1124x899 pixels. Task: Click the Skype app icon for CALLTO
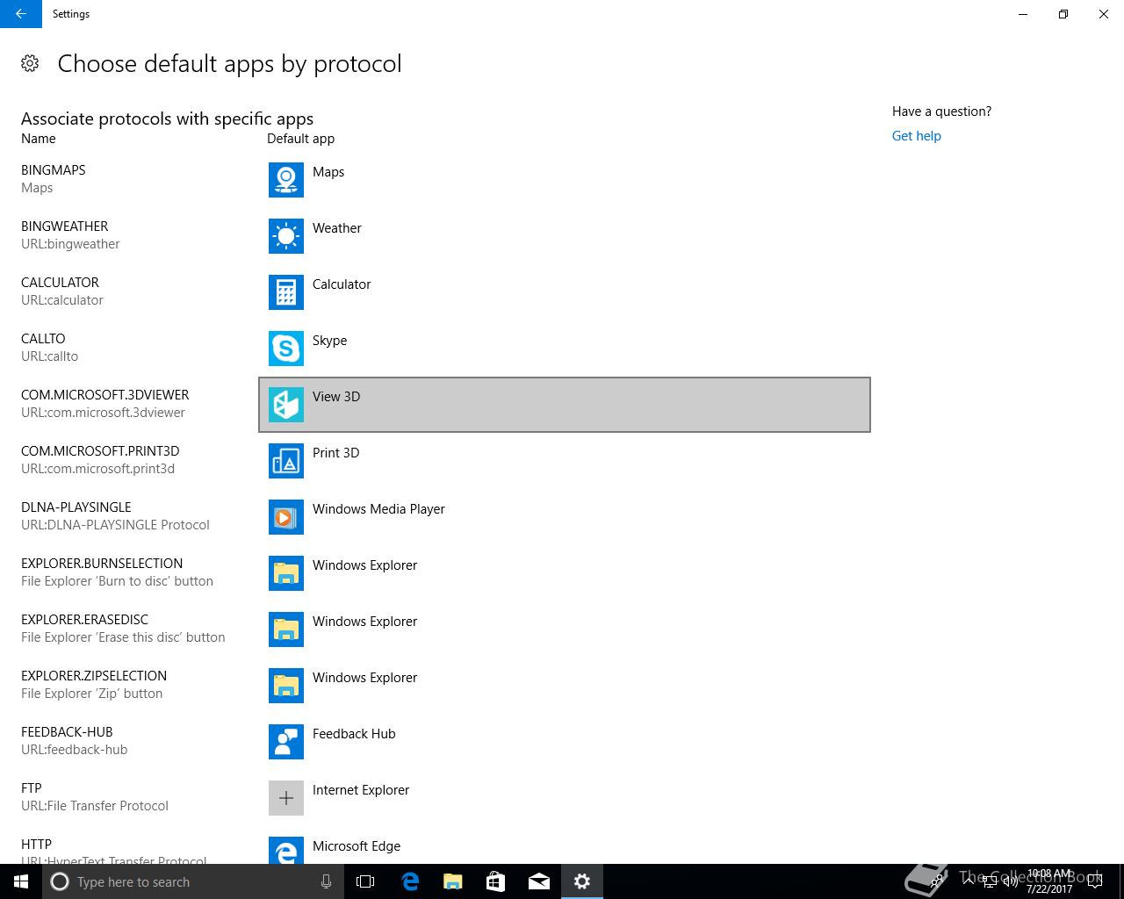point(286,349)
